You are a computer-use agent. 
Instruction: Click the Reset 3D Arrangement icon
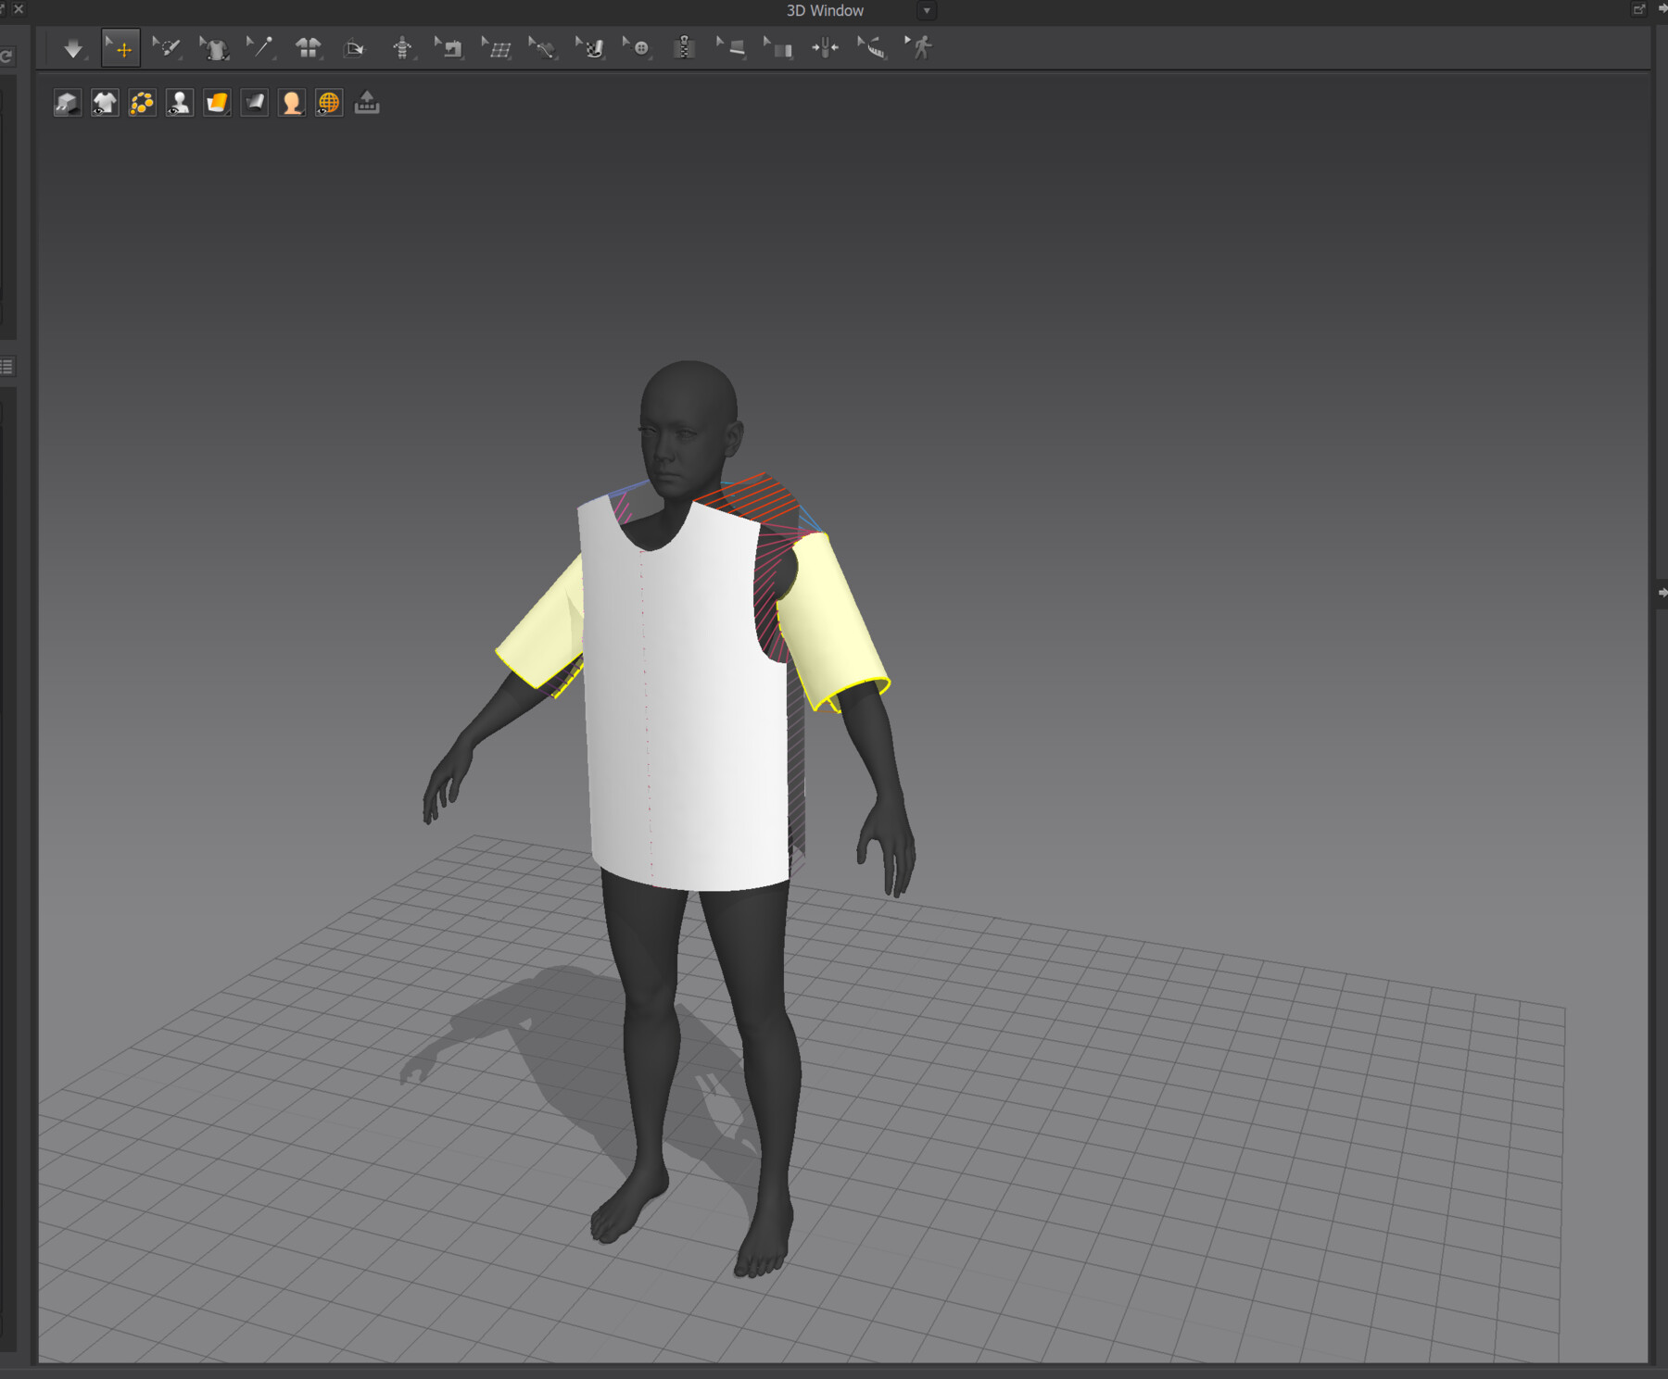pyautogui.click(x=308, y=48)
